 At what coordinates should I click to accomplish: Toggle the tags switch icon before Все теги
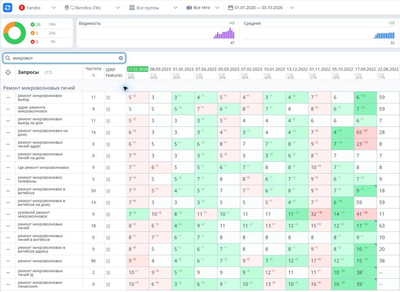click(189, 8)
